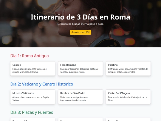161x121 pixels.
Task: Open the Foro Romano card title
Action: [x=68, y=65]
